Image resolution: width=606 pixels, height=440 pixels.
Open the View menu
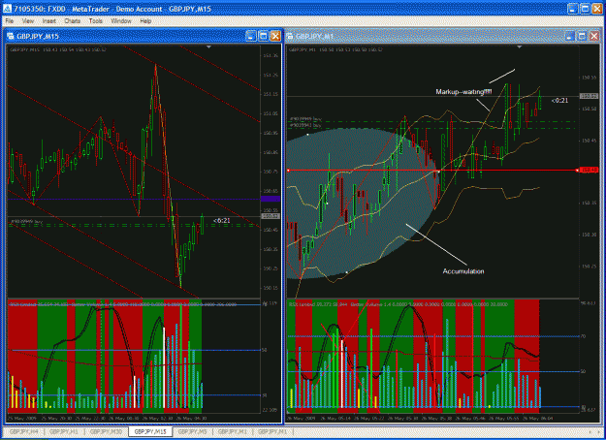(x=28, y=21)
